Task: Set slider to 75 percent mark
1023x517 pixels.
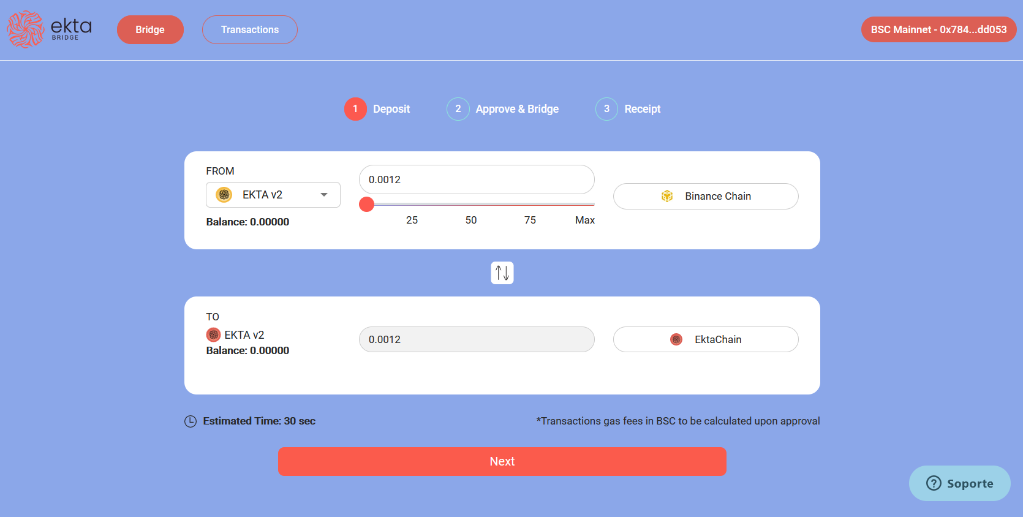Action: point(530,220)
